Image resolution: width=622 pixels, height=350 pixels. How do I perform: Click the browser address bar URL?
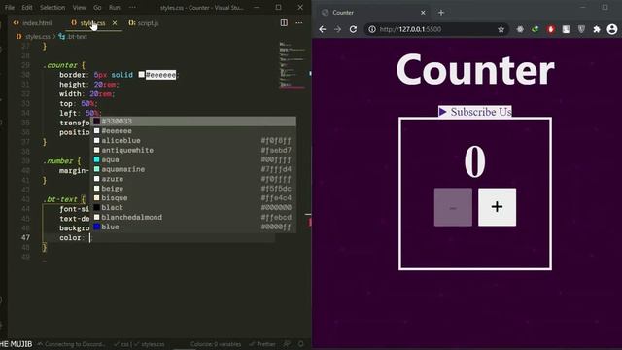coord(410,29)
